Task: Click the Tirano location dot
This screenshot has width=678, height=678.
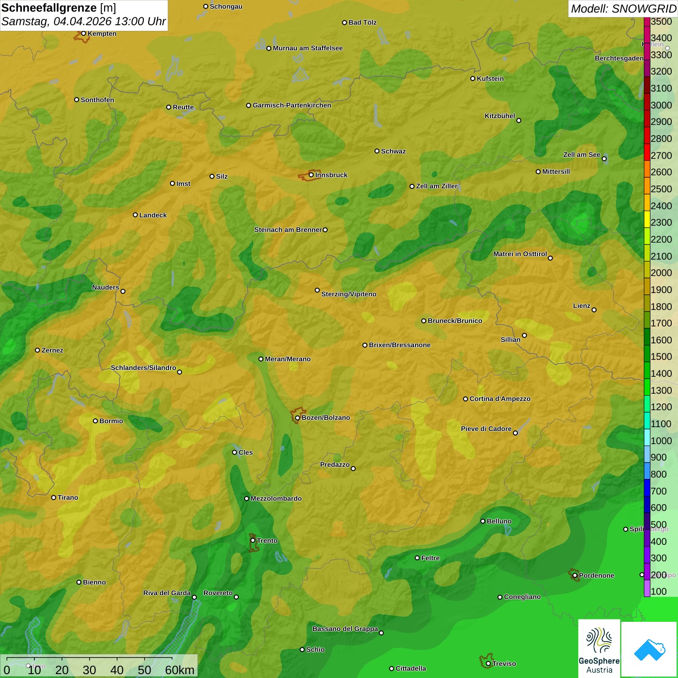Action: coord(54,497)
